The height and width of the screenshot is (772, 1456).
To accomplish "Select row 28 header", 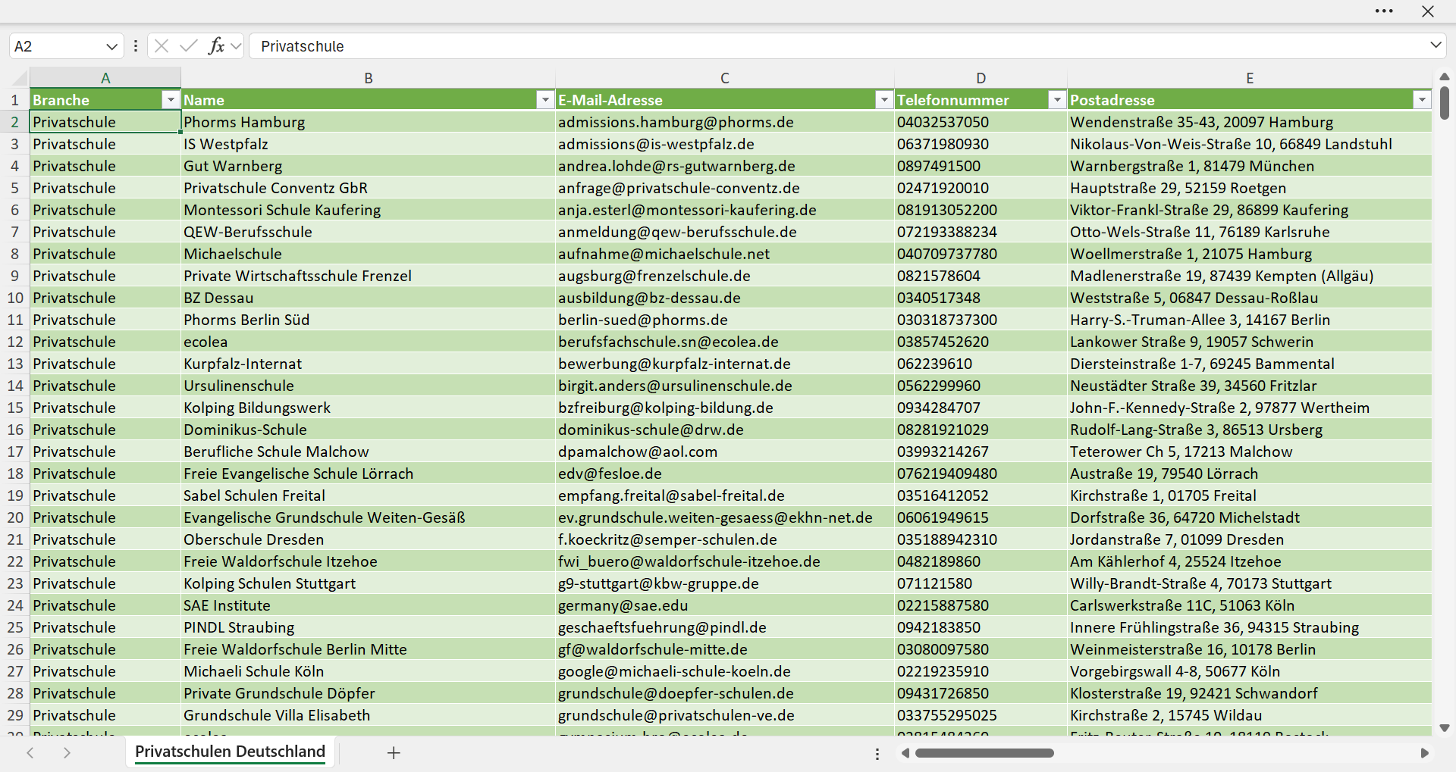I will [x=15, y=693].
